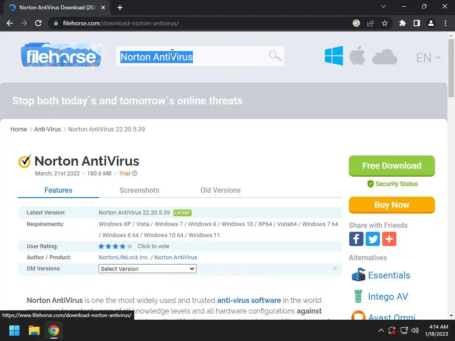Show hidden system tray icons
This screenshot has width=455, height=341.
pos(381,330)
